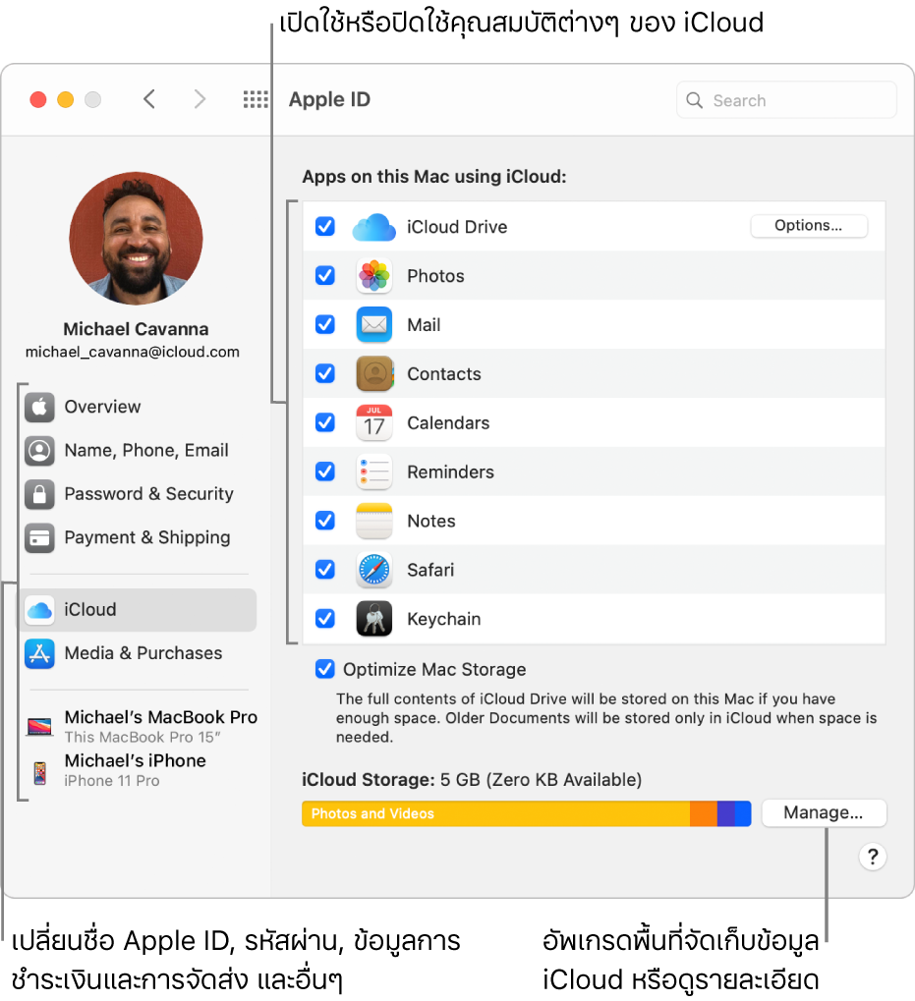Click the lock icon for Password & Security

(39, 493)
